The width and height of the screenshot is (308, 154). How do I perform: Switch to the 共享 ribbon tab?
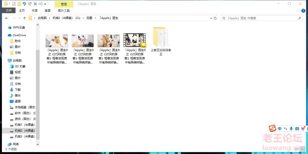[x=35, y=11]
